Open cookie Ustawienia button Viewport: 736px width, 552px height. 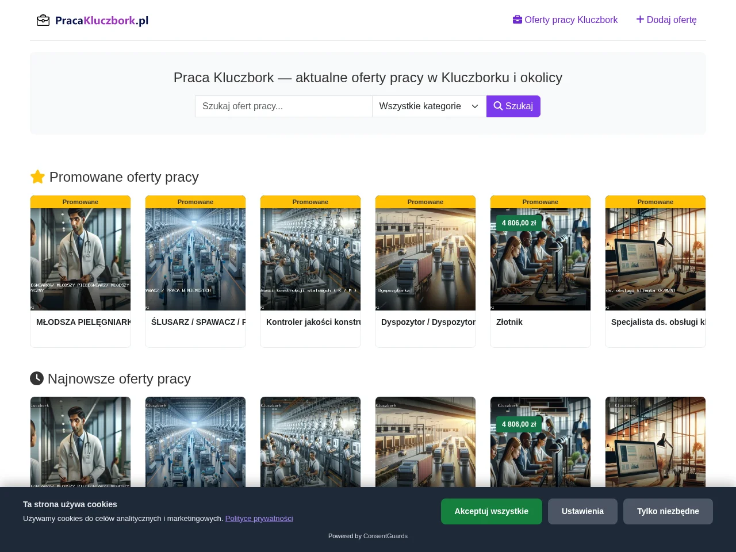coord(582,511)
